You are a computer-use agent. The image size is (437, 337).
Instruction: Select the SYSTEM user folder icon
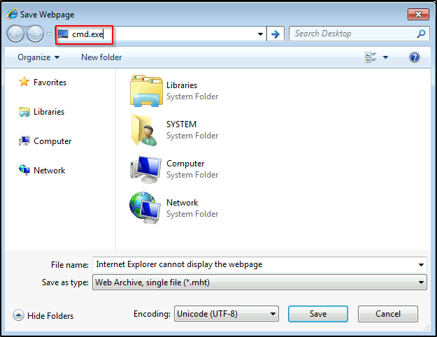coord(145,130)
